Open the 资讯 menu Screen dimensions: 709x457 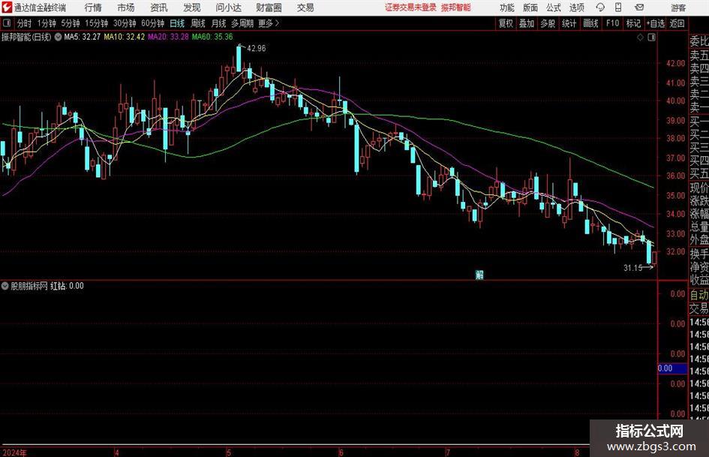[x=159, y=8]
